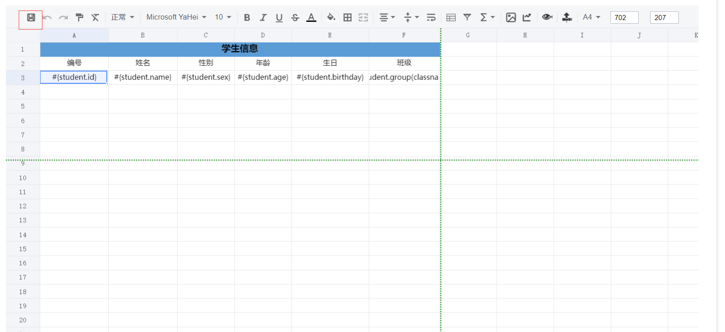Toggle underline formatting
Viewport: 725px width, 332px height.
pyautogui.click(x=279, y=17)
